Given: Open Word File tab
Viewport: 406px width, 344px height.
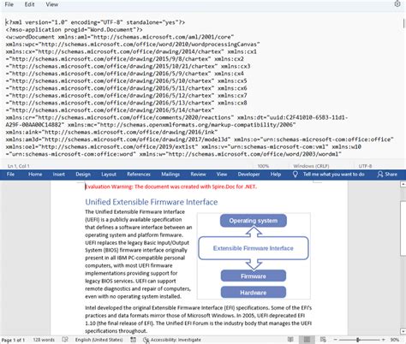Looking at the screenshot, I should point(10,175).
